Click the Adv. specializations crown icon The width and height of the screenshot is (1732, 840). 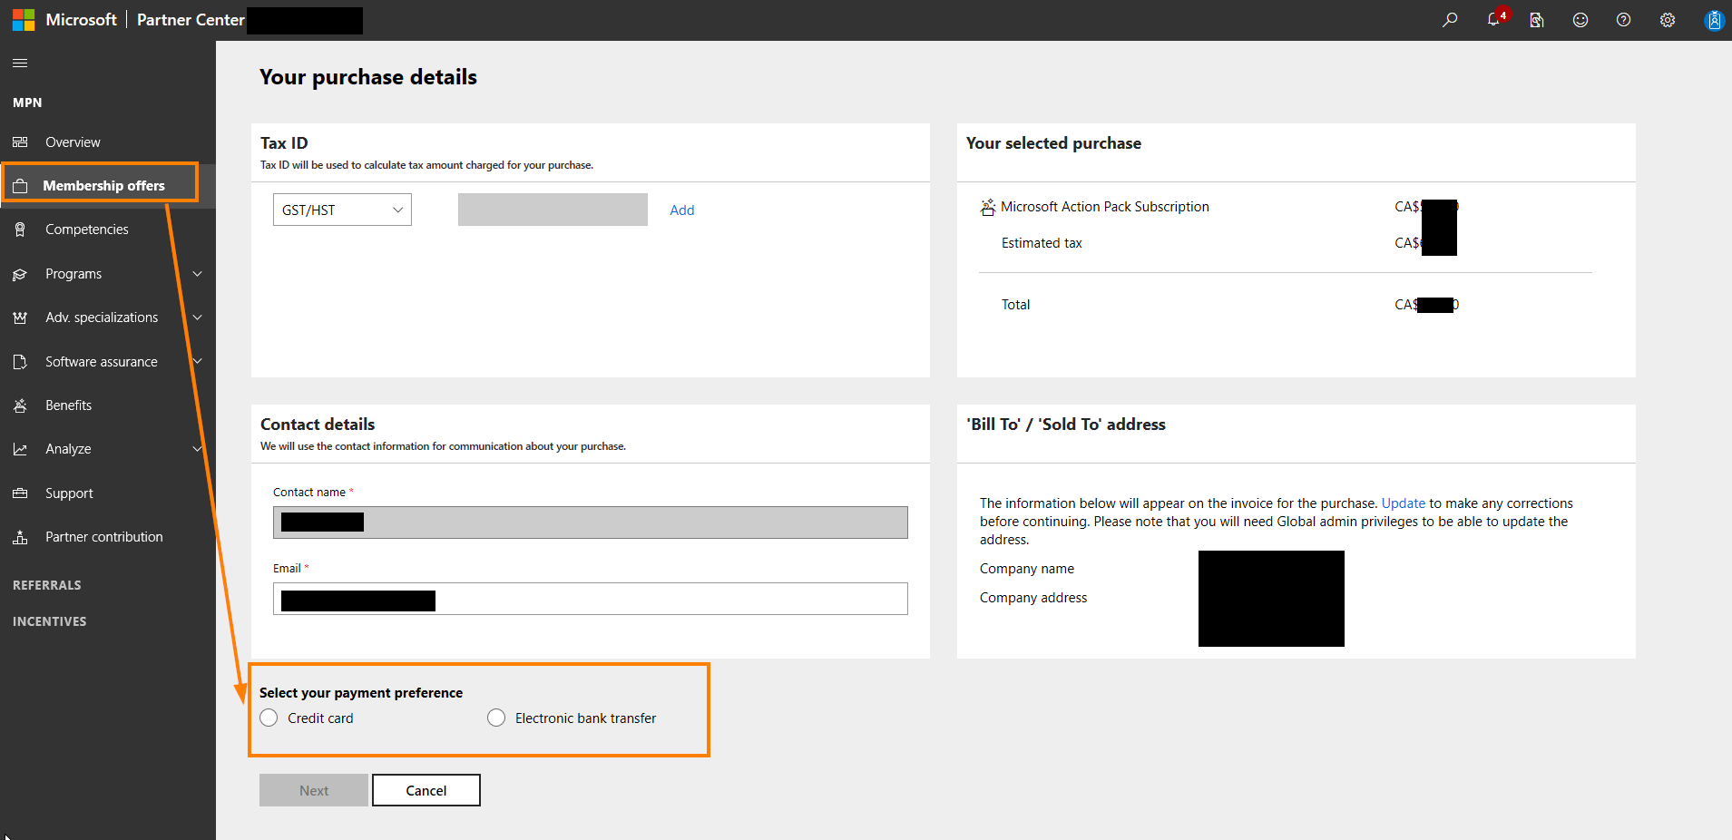click(x=20, y=317)
